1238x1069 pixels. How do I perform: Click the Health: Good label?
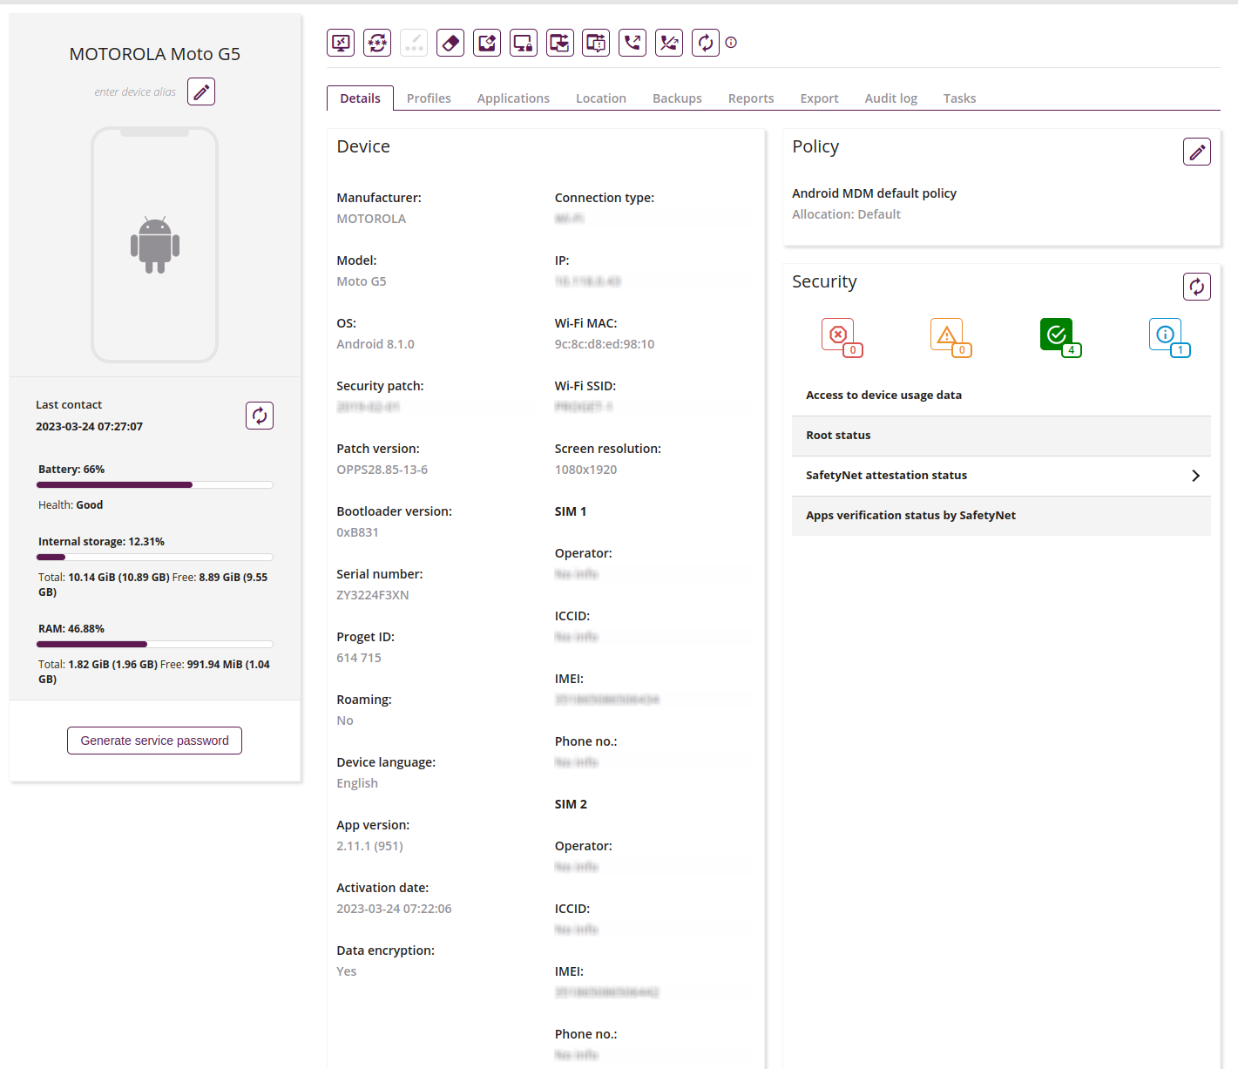(71, 505)
